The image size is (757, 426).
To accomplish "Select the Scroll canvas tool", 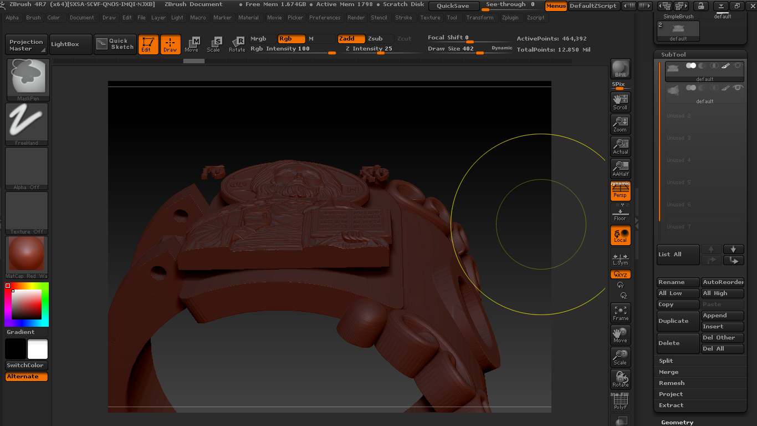I will [620, 102].
